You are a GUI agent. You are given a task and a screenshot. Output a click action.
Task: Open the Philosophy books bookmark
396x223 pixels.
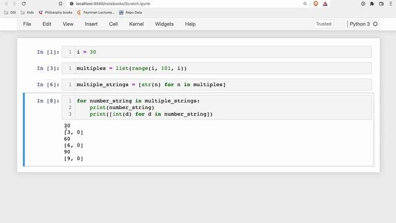tap(55, 12)
